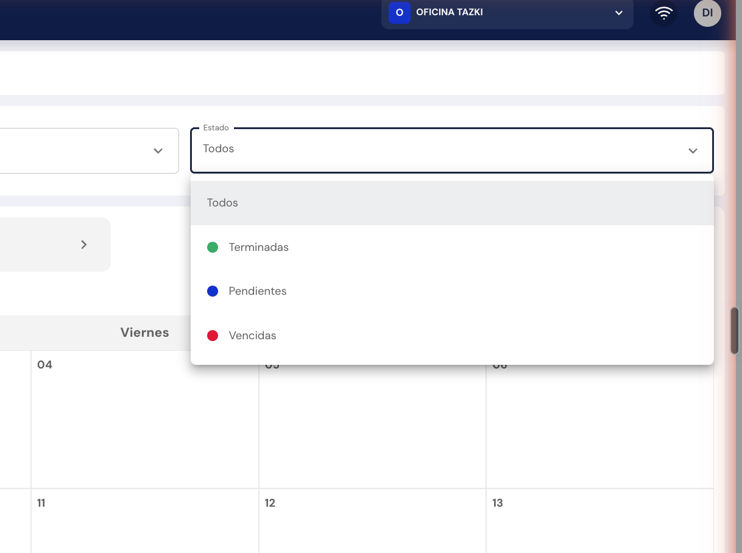
Task: Open the DI user avatar menu
Action: click(707, 13)
